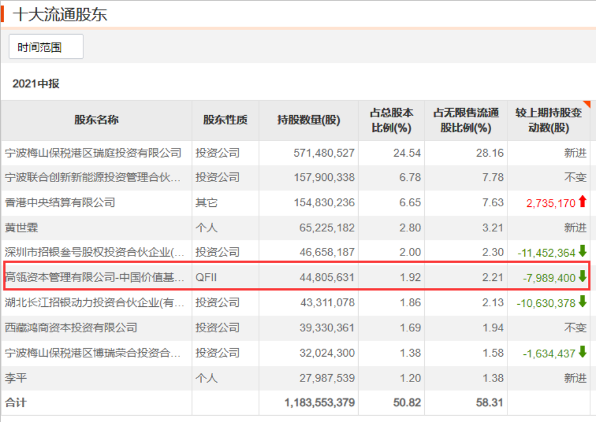596x422 pixels.
Task: Click the 较上期持股变动数(股) column header
Action: tap(549, 120)
